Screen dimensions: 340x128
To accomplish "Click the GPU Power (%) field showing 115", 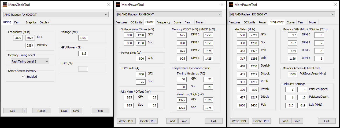I will 83,53.
